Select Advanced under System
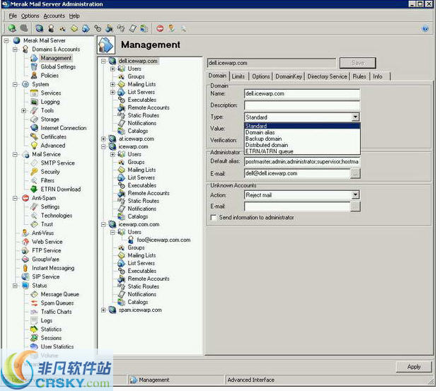The width and height of the screenshot is (440, 391). 53,145
